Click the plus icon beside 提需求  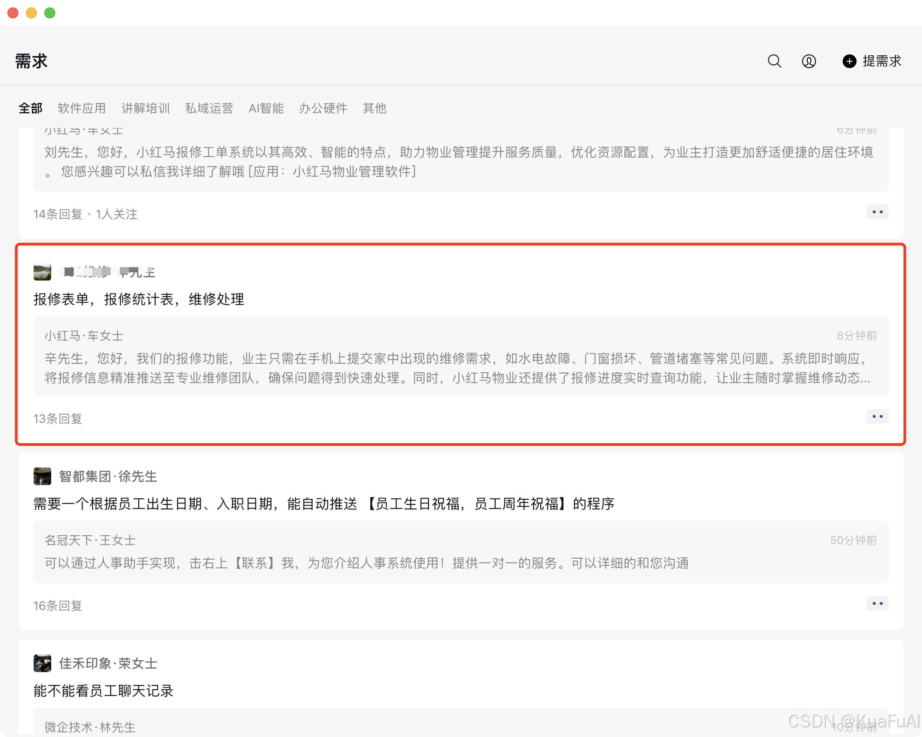point(849,61)
